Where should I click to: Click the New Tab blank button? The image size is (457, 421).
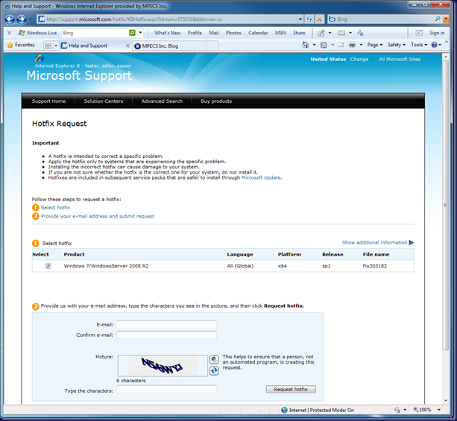click(x=212, y=45)
